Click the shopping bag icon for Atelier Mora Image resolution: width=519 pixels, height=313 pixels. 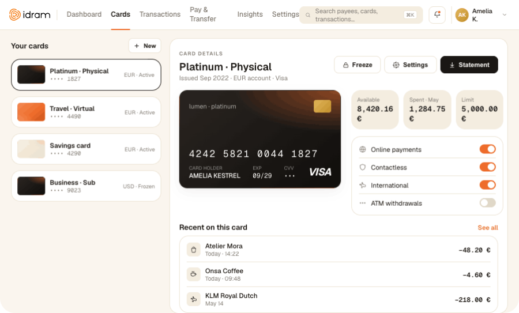[194, 250]
